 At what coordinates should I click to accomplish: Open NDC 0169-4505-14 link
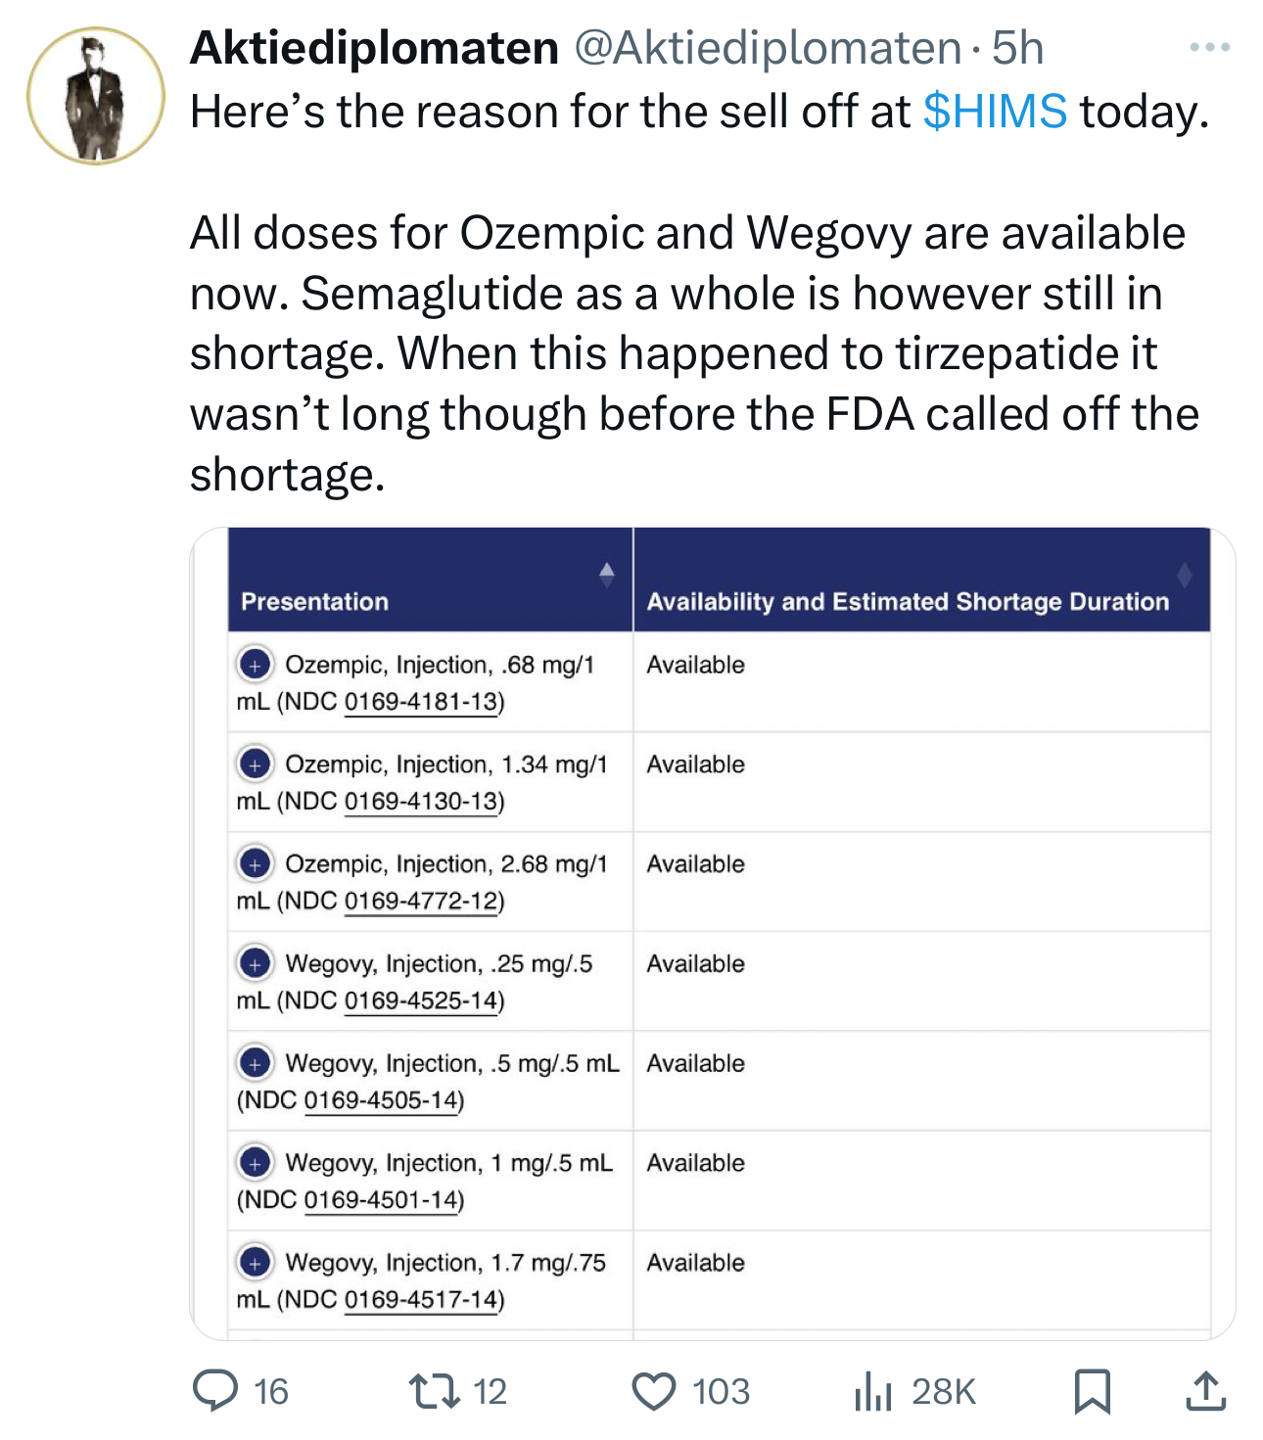tap(382, 1100)
